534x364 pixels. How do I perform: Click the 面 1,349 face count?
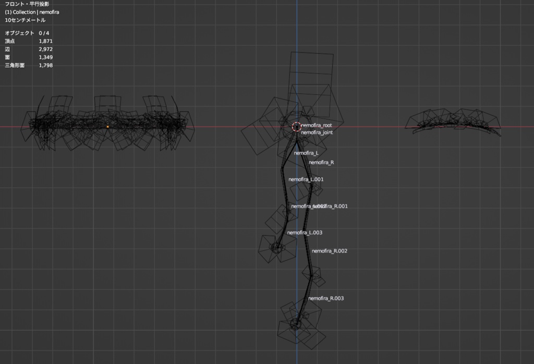click(x=29, y=57)
